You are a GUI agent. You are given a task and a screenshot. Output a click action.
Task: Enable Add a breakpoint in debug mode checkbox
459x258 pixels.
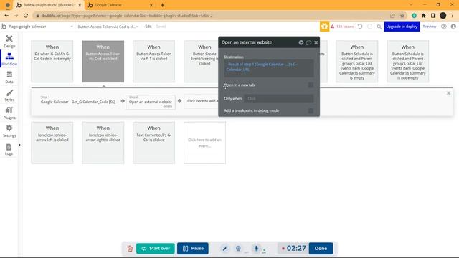coord(311,110)
